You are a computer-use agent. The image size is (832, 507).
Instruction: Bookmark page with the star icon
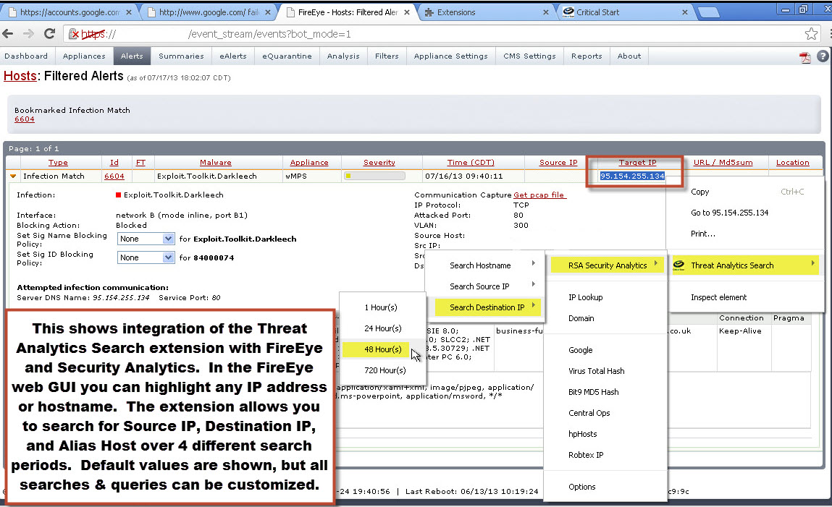click(811, 34)
